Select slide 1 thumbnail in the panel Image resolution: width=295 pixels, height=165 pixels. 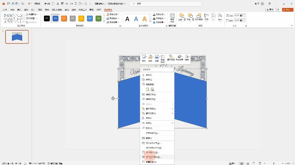coord(17,37)
